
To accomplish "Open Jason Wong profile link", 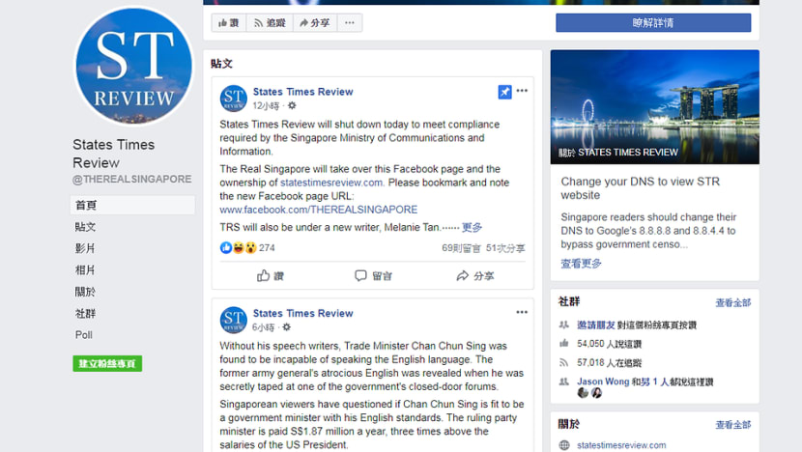I will click(x=603, y=381).
